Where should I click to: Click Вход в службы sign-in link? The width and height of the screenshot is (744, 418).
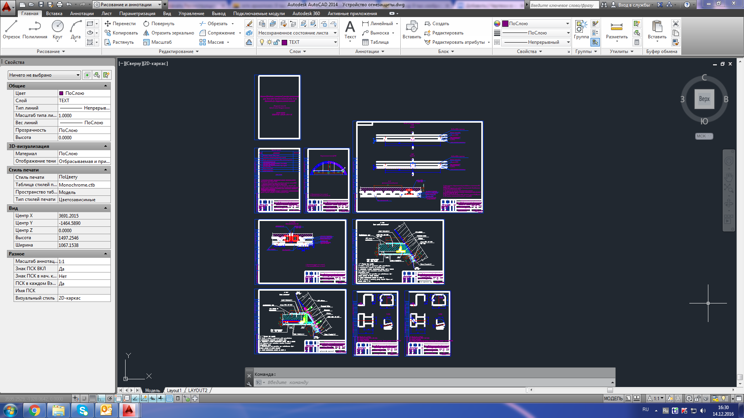634,5
